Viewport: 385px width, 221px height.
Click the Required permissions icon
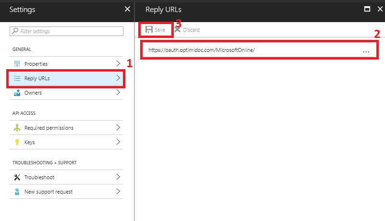point(17,128)
